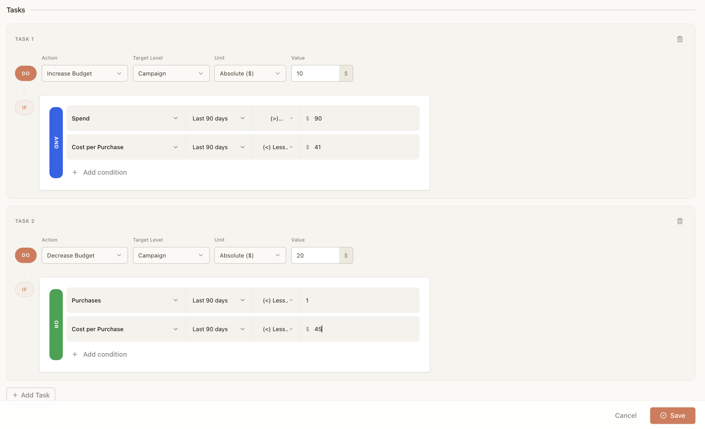Click the Add Task button
705x429 pixels.
click(x=31, y=395)
